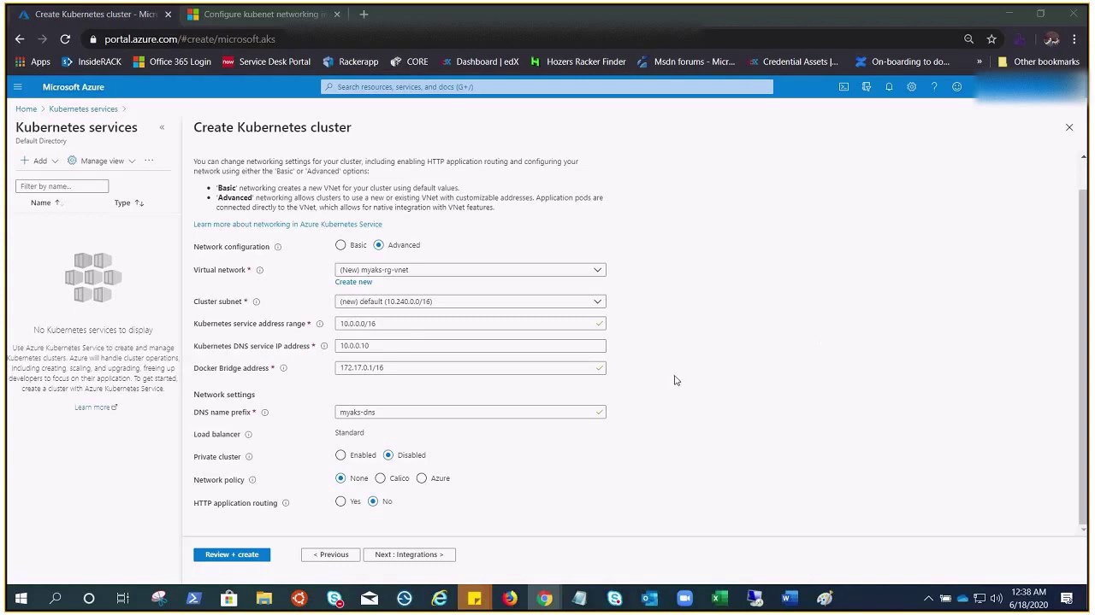
Task: Open info tooltip for Network configuration
Action: click(277, 247)
